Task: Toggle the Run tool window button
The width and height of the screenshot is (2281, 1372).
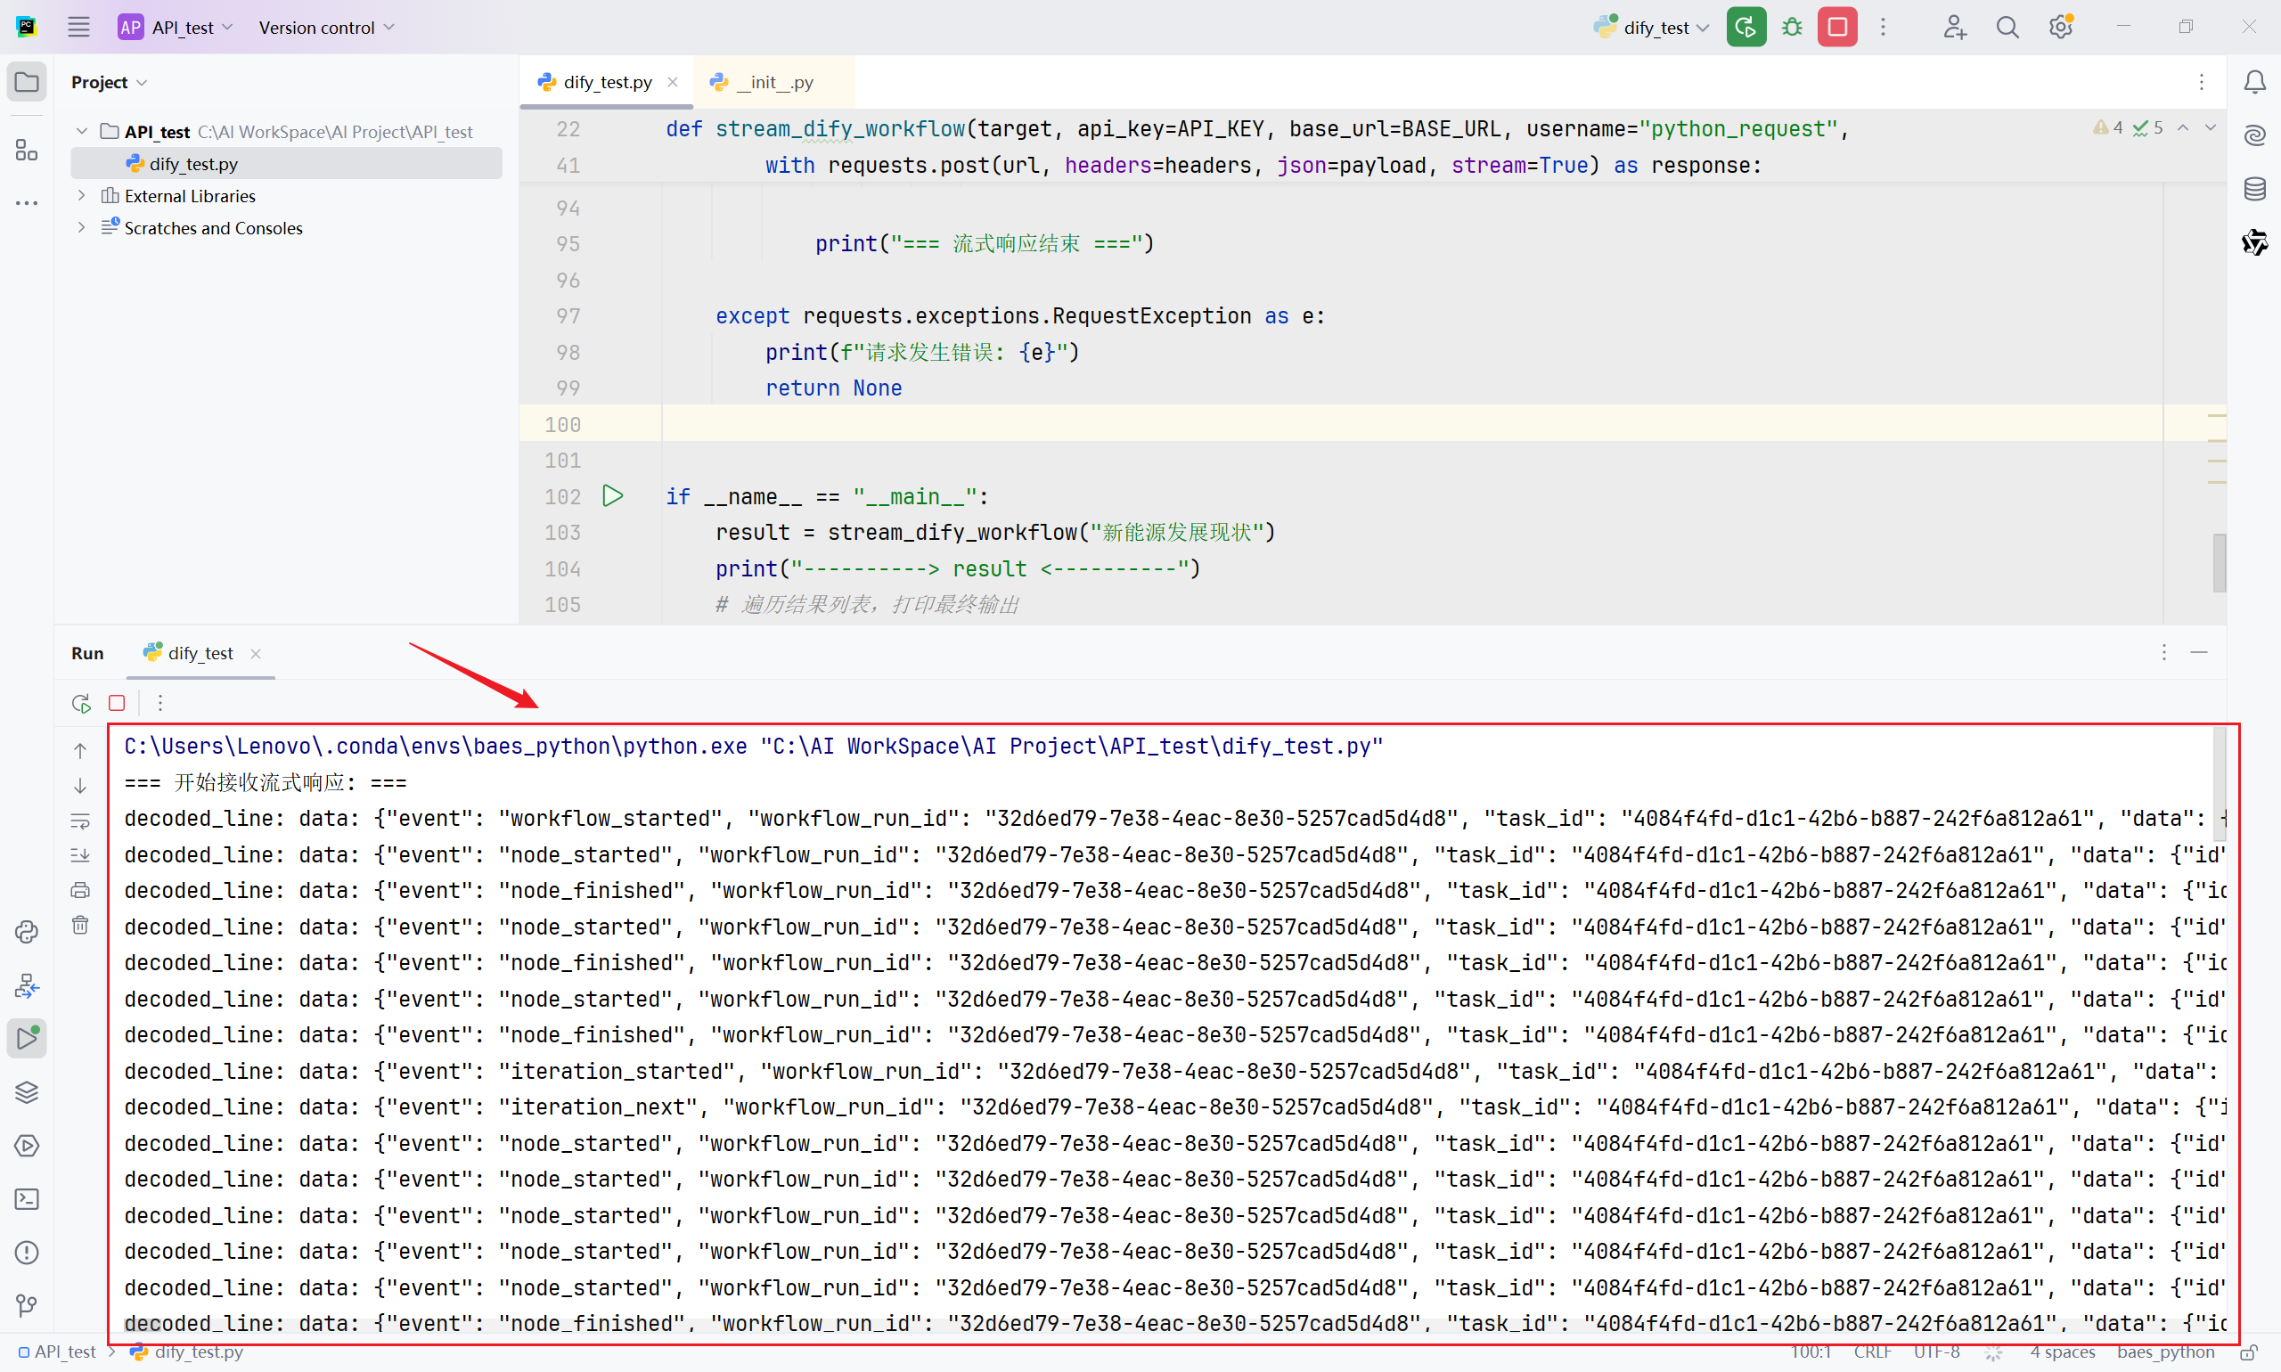Action: [x=27, y=1039]
